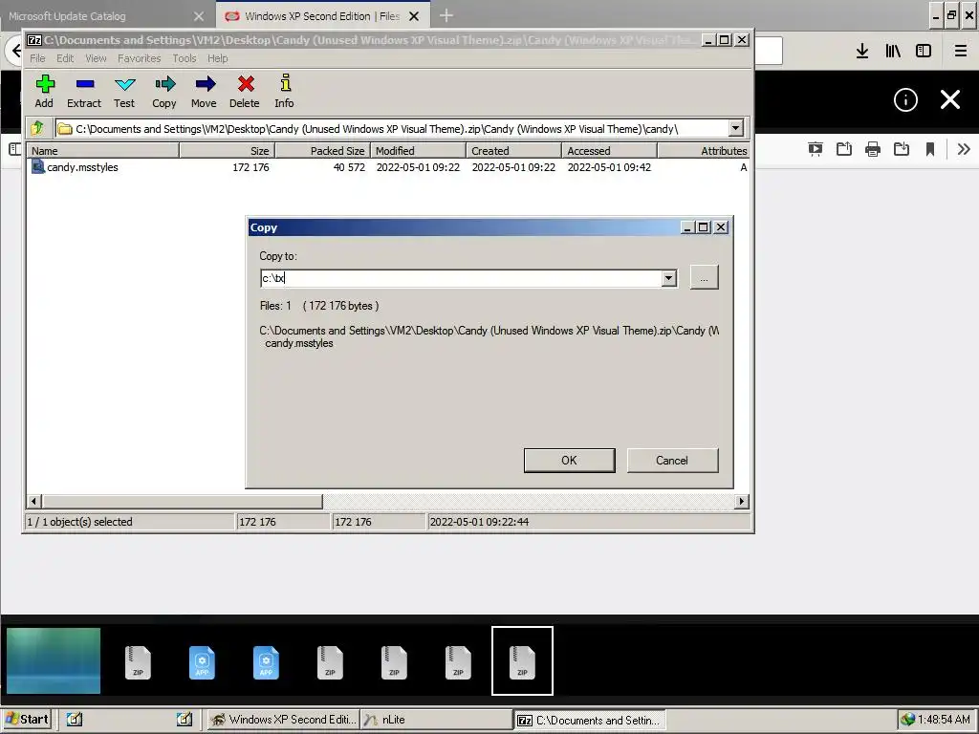Click the 7-Zip address path field

pyautogui.click(x=392, y=129)
